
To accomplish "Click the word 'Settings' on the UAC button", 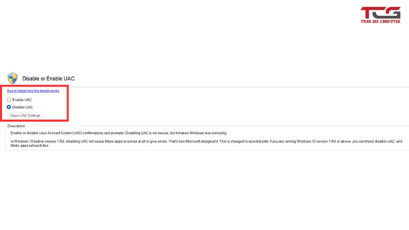I will [34, 116].
